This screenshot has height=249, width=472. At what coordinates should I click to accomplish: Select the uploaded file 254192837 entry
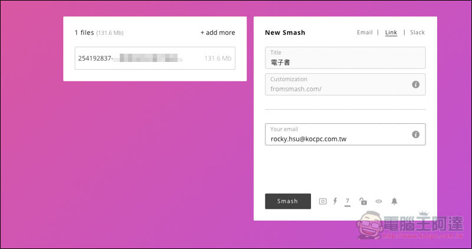pyautogui.click(x=136, y=58)
